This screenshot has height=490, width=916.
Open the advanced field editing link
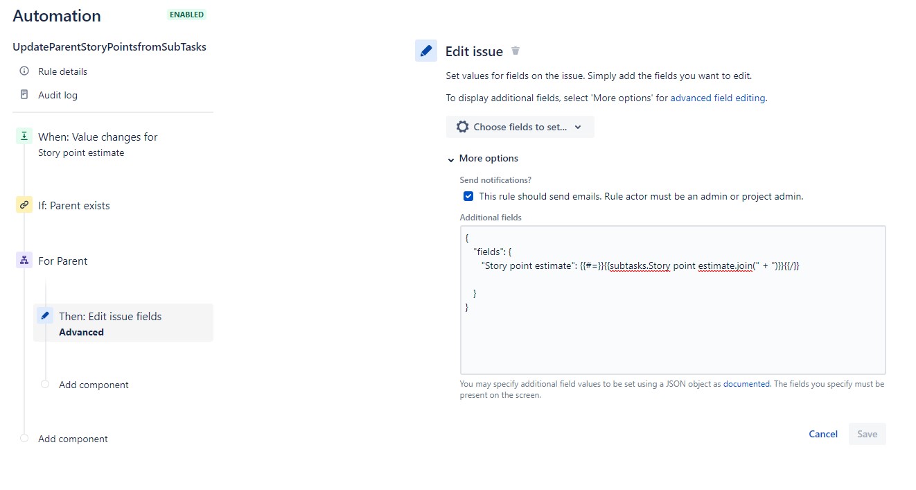coord(718,98)
